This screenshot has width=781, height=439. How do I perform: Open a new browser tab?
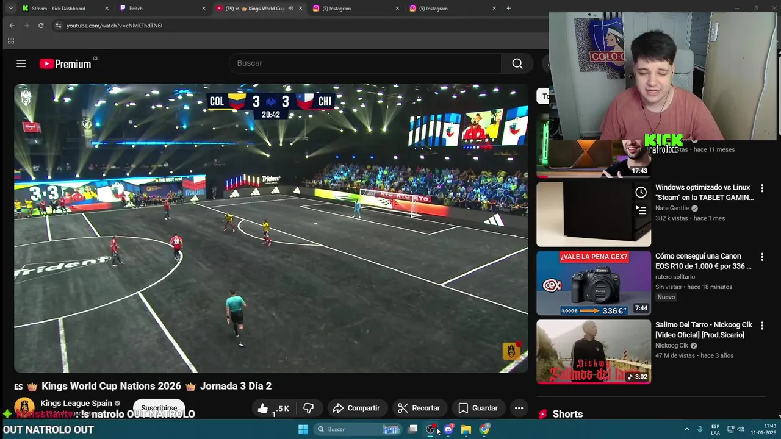[509, 9]
